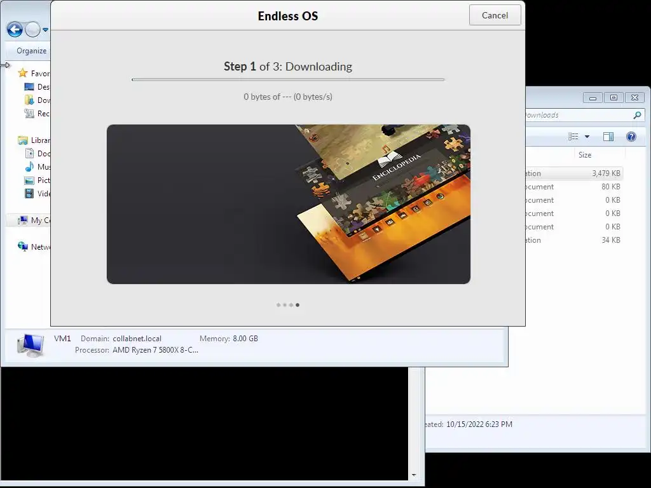
Task: Open Desktop in Favorites
Action: click(37, 86)
